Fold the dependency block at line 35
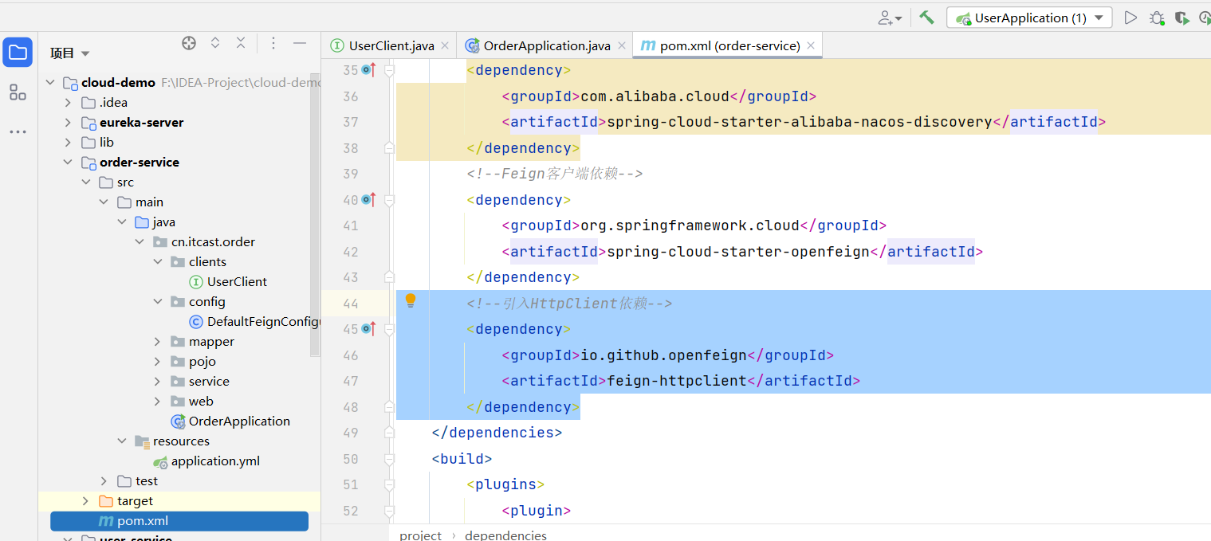The image size is (1211, 541). click(x=389, y=70)
